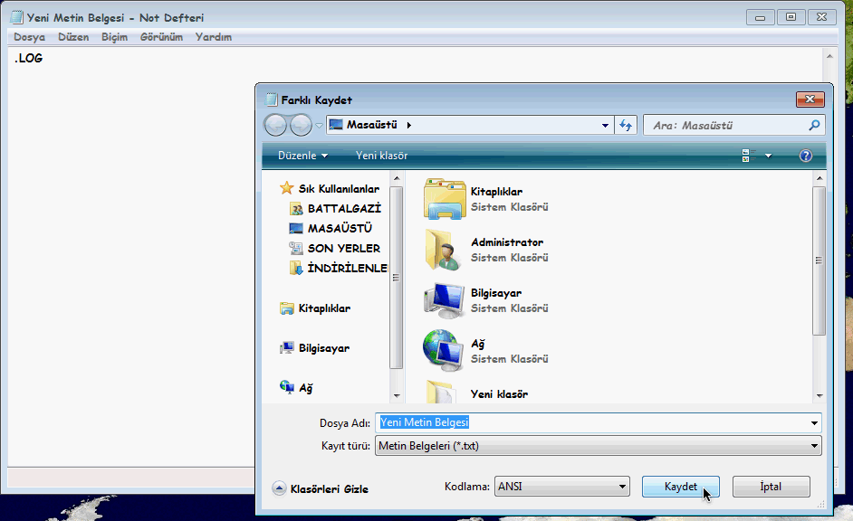Screen dimensions: 853x521
Task: Select BATTALGAZİ in favorites list
Action: (x=344, y=209)
